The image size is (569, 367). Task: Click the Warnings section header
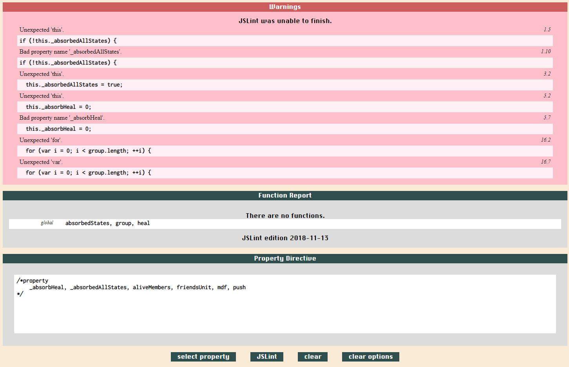(x=285, y=7)
